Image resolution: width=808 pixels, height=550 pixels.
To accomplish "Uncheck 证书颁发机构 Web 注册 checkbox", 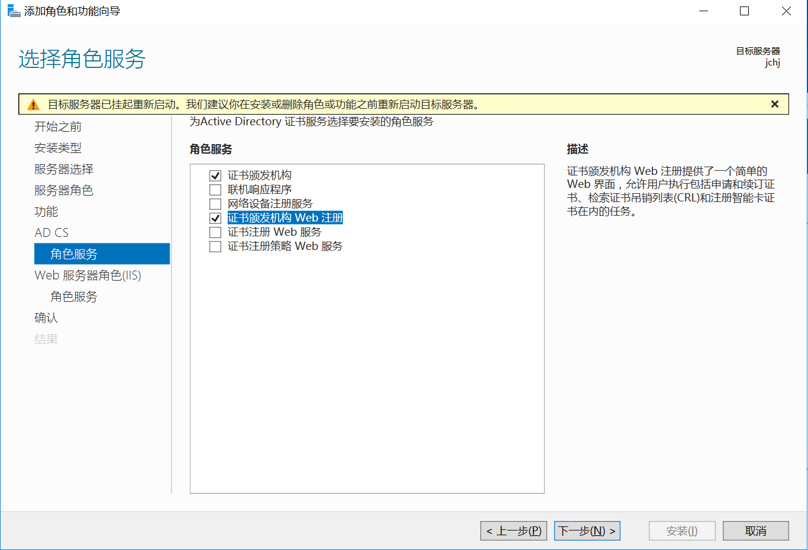I will (x=215, y=218).
